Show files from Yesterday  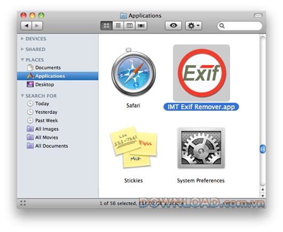pyautogui.click(x=58, y=112)
